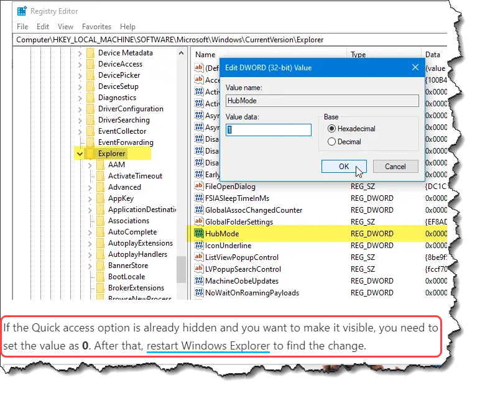Click the Explorer key folder icon

(x=90, y=154)
